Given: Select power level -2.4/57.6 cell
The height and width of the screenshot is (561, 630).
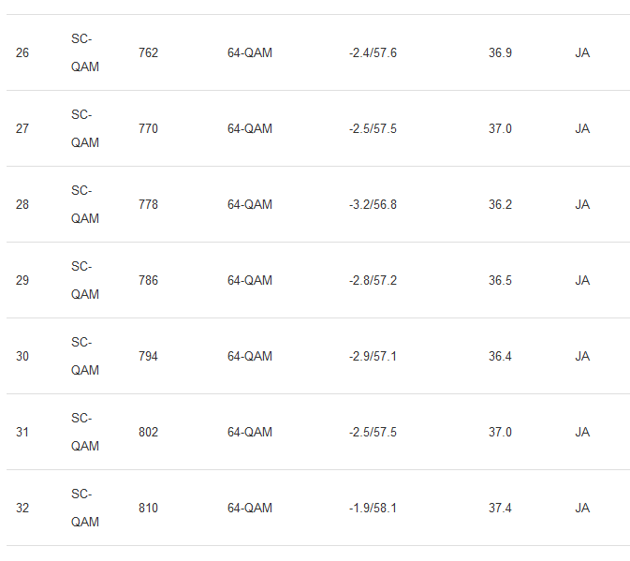Looking at the screenshot, I should click(373, 52).
